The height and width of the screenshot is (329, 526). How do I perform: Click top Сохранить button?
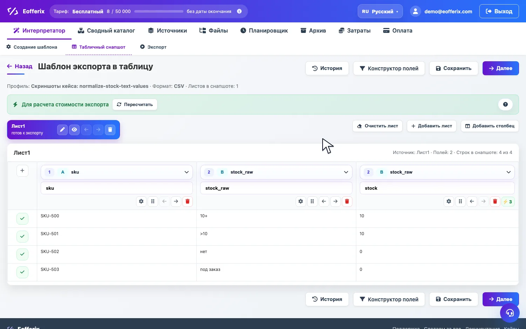[454, 68]
